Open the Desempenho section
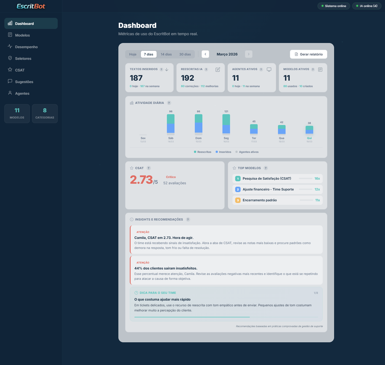This screenshot has height=365, width=385. [10, 47]
